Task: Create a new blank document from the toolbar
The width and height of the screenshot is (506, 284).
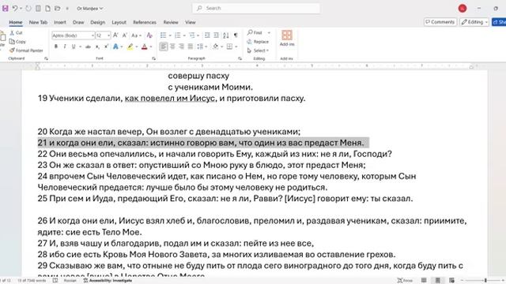Action: tap(47, 9)
